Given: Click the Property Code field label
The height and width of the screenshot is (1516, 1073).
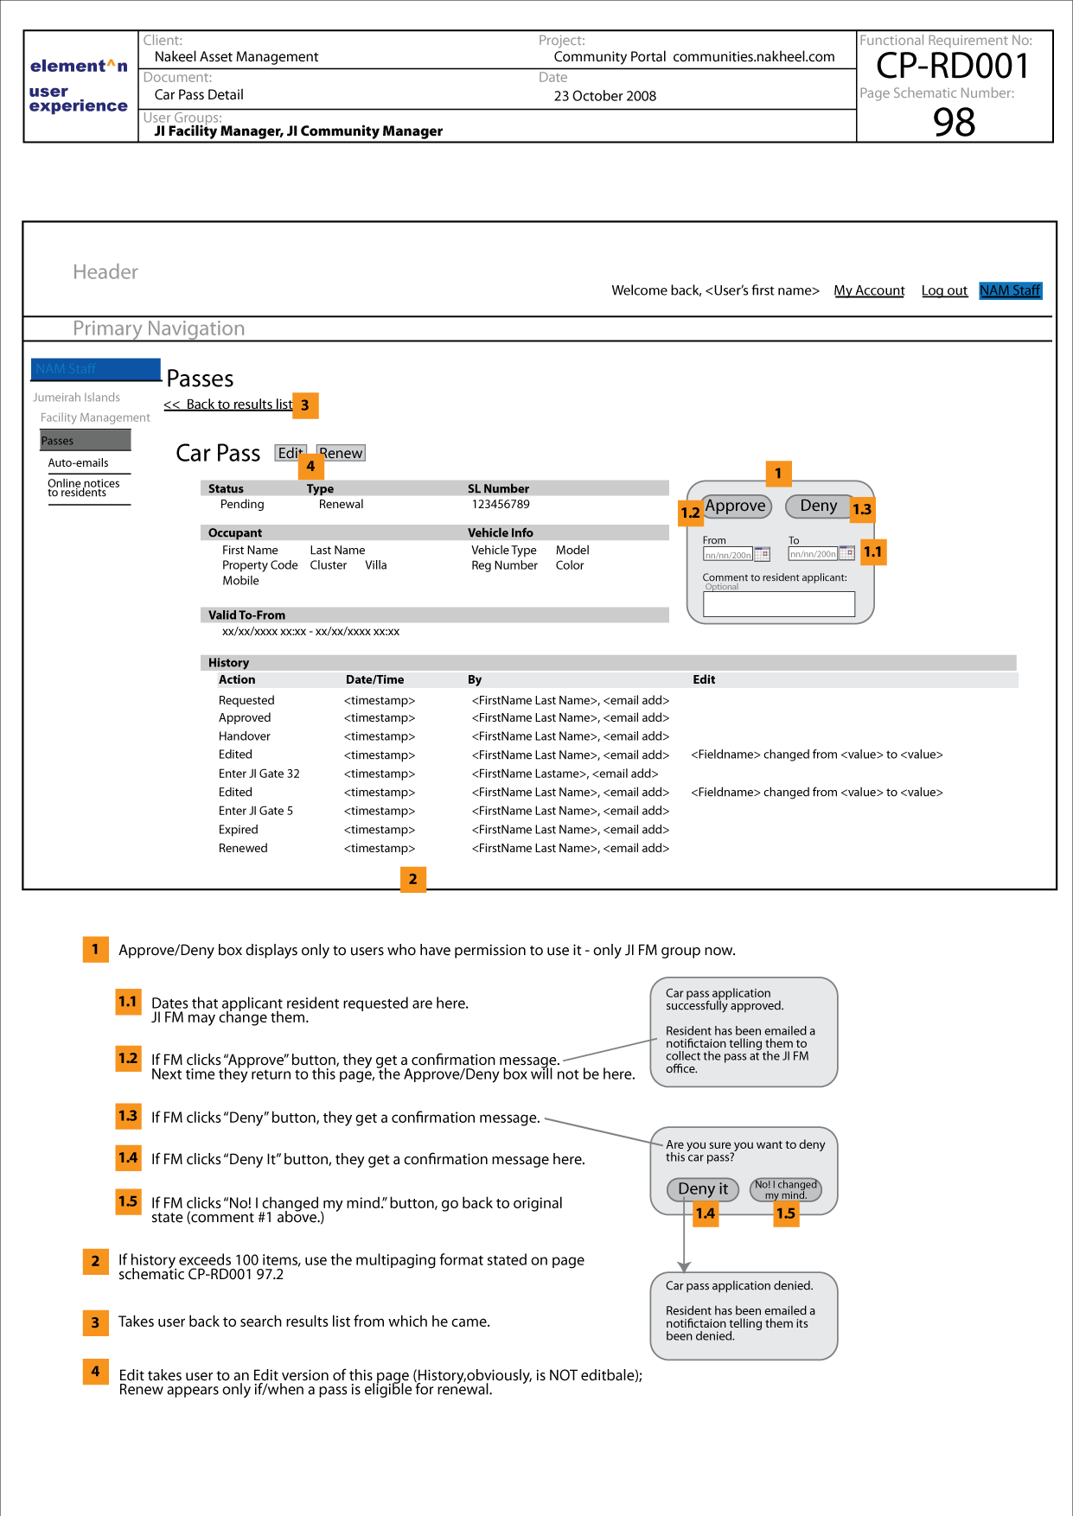Looking at the screenshot, I should point(259,566).
